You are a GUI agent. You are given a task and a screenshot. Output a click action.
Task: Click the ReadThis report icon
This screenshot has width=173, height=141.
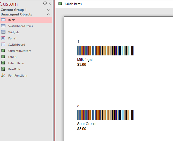coord(3,69)
